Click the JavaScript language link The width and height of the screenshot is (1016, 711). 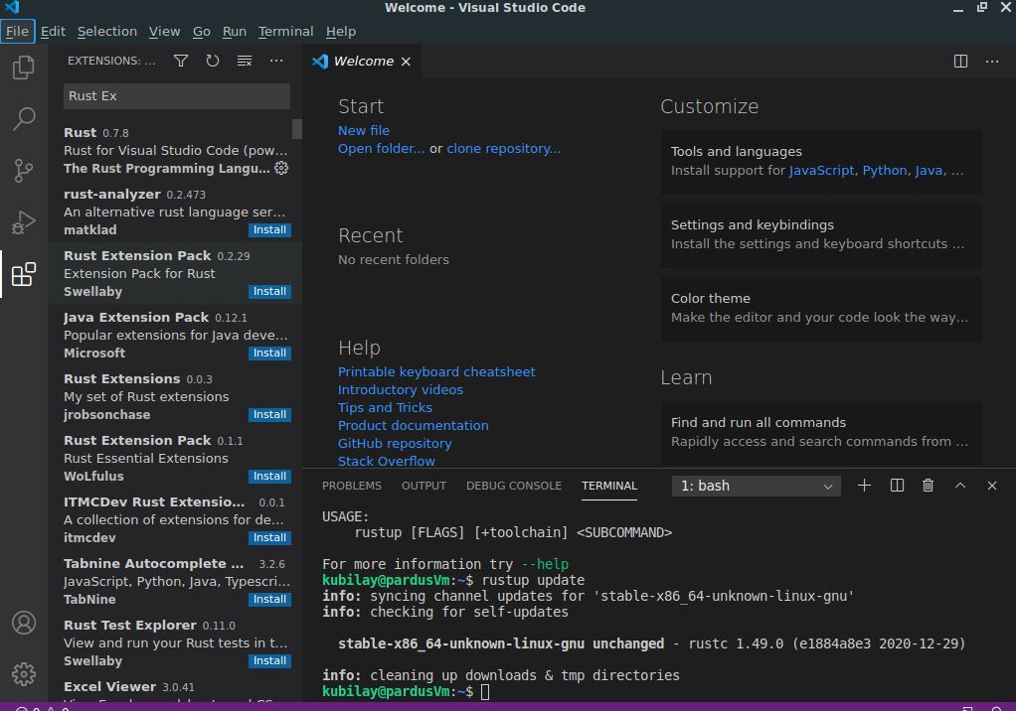coord(821,170)
